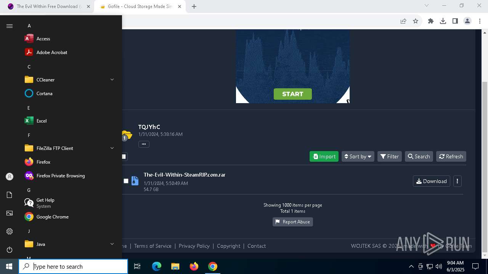Click the page vertical scrollbar thumb

485,166
